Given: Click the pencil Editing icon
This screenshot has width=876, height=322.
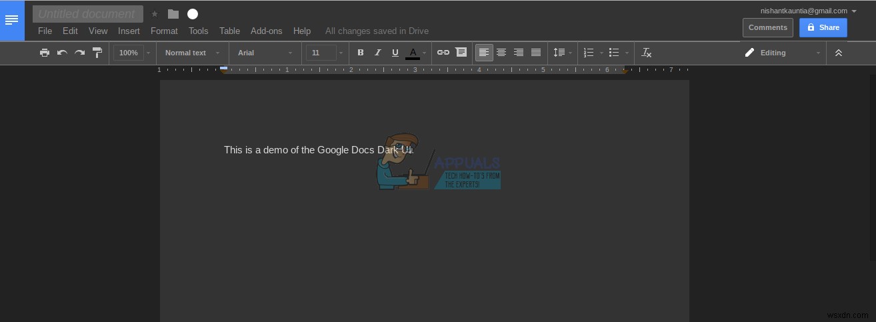Looking at the screenshot, I should [749, 53].
